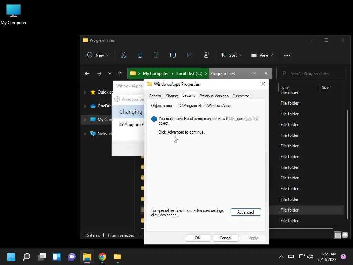Click the large icons view layout icon
The height and width of the screenshot is (265, 353).
point(345,235)
